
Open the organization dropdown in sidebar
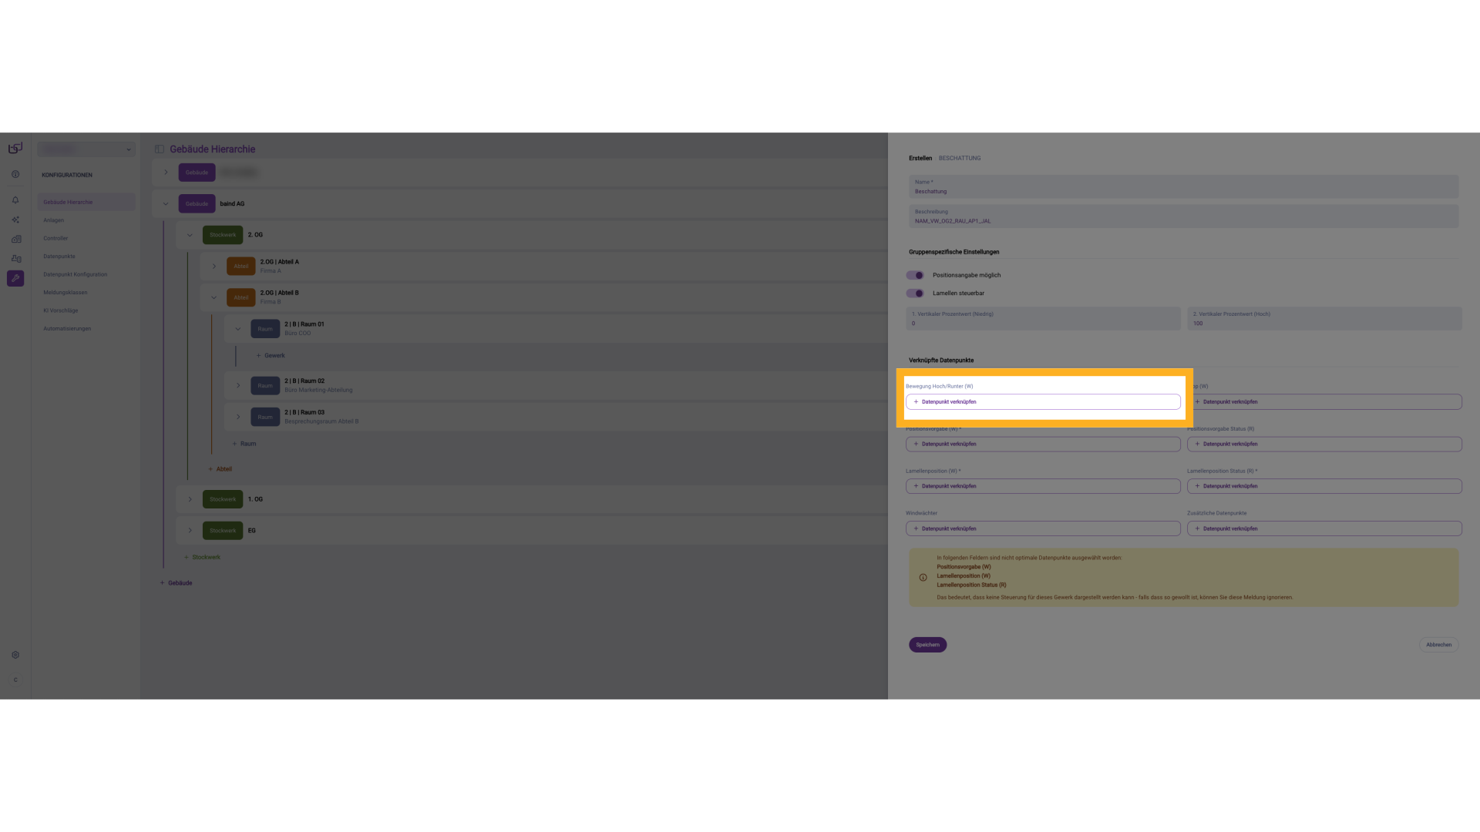(x=86, y=149)
